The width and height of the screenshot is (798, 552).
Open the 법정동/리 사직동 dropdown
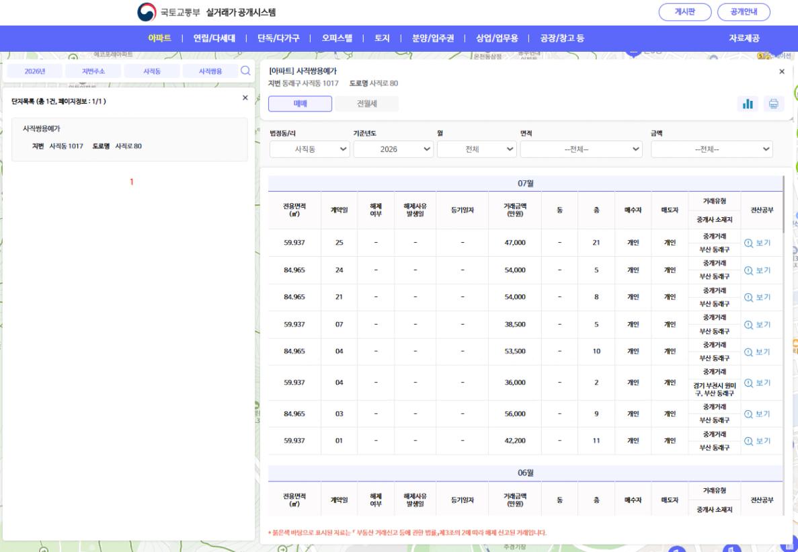pyautogui.click(x=309, y=149)
